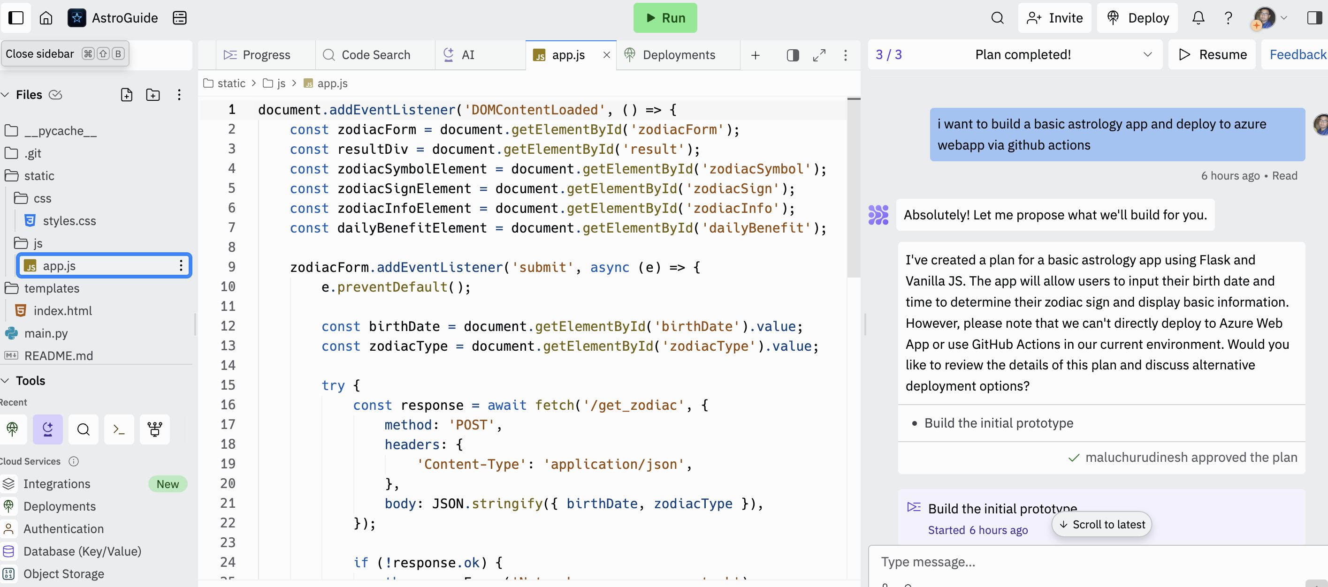Viewport: 1328px width, 587px height.
Task: Click the static breadcrumb folder
Action: (224, 83)
